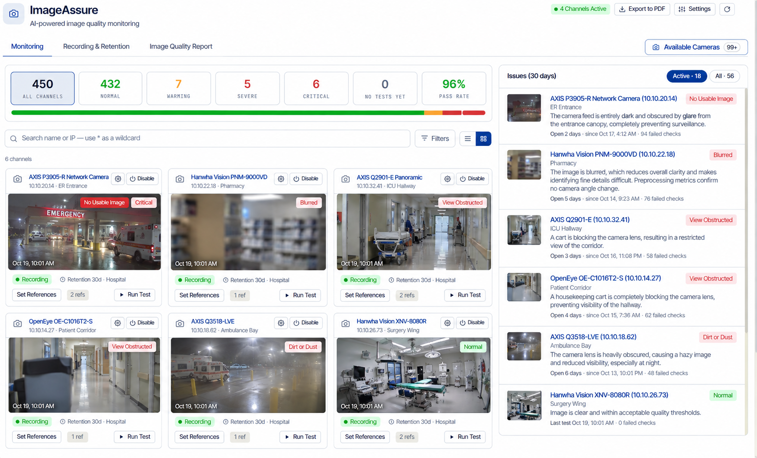The width and height of the screenshot is (757, 458).
Task: Click camera icon beside AXIS Q3518-LVE name
Action: pyautogui.click(x=179, y=323)
